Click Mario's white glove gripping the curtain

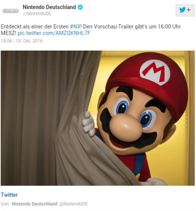tap(89, 124)
